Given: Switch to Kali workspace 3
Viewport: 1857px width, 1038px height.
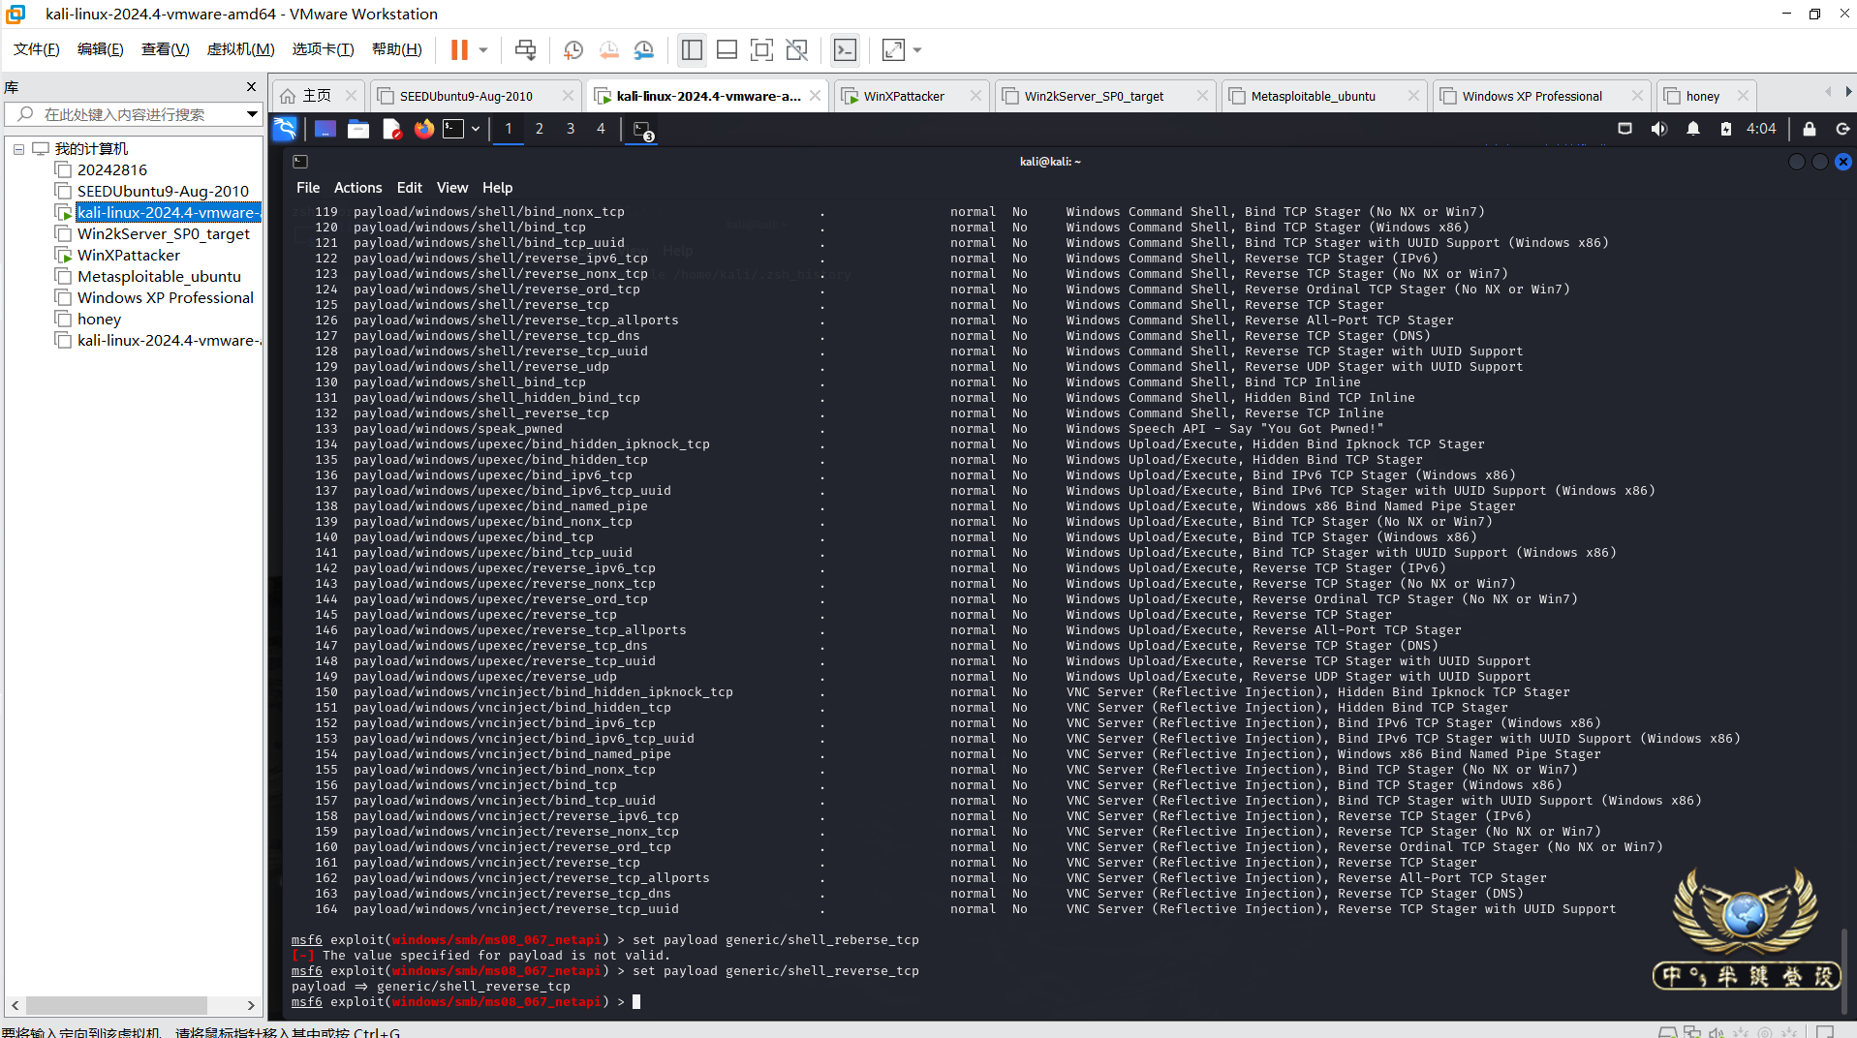Looking at the screenshot, I should (x=571, y=129).
